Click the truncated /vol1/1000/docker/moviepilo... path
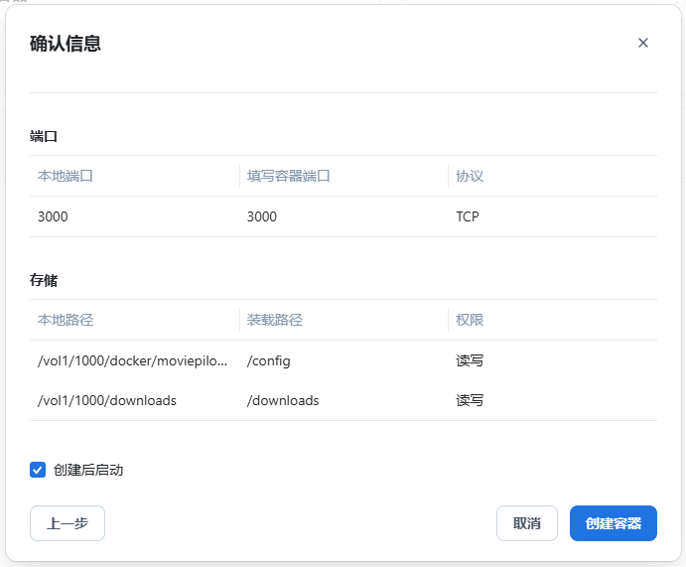686x567 pixels. tap(132, 360)
